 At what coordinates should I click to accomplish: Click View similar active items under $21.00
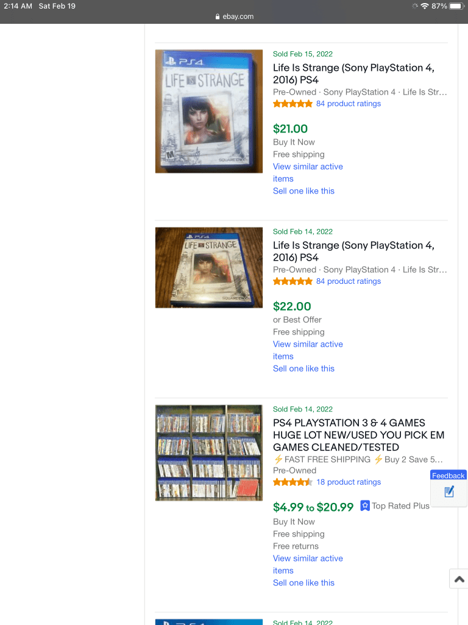[x=308, y=173]
